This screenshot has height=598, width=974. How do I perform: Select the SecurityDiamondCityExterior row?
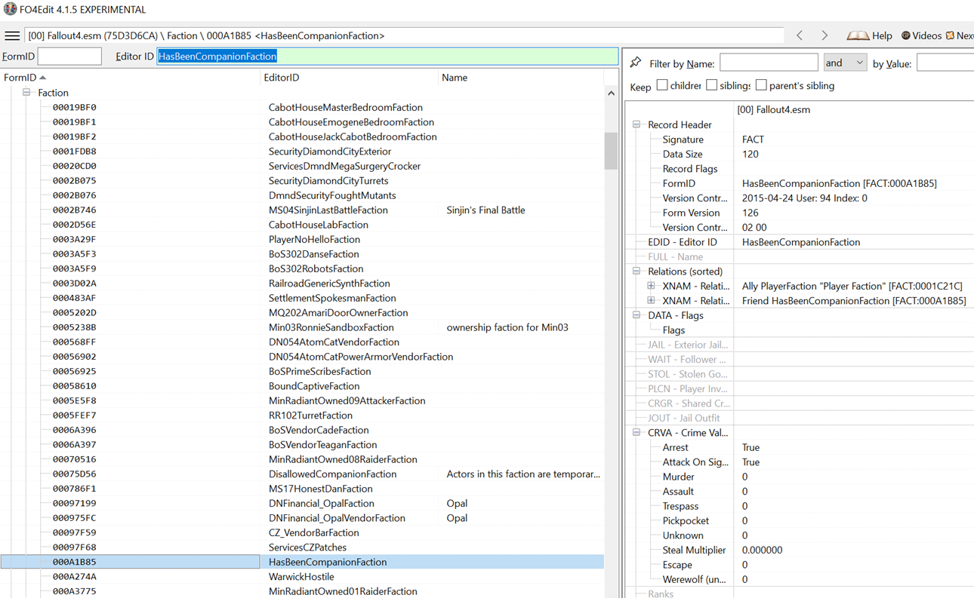(302, 151)
